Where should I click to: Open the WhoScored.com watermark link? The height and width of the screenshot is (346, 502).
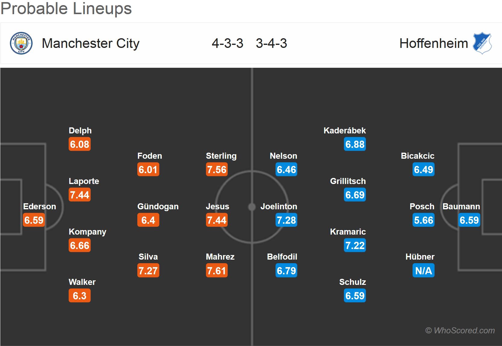[x=460, y=331]
